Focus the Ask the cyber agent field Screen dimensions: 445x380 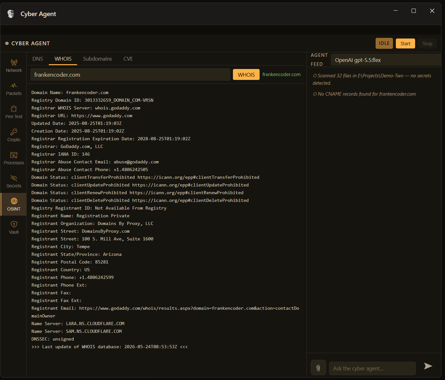click(x=372, y=368)
